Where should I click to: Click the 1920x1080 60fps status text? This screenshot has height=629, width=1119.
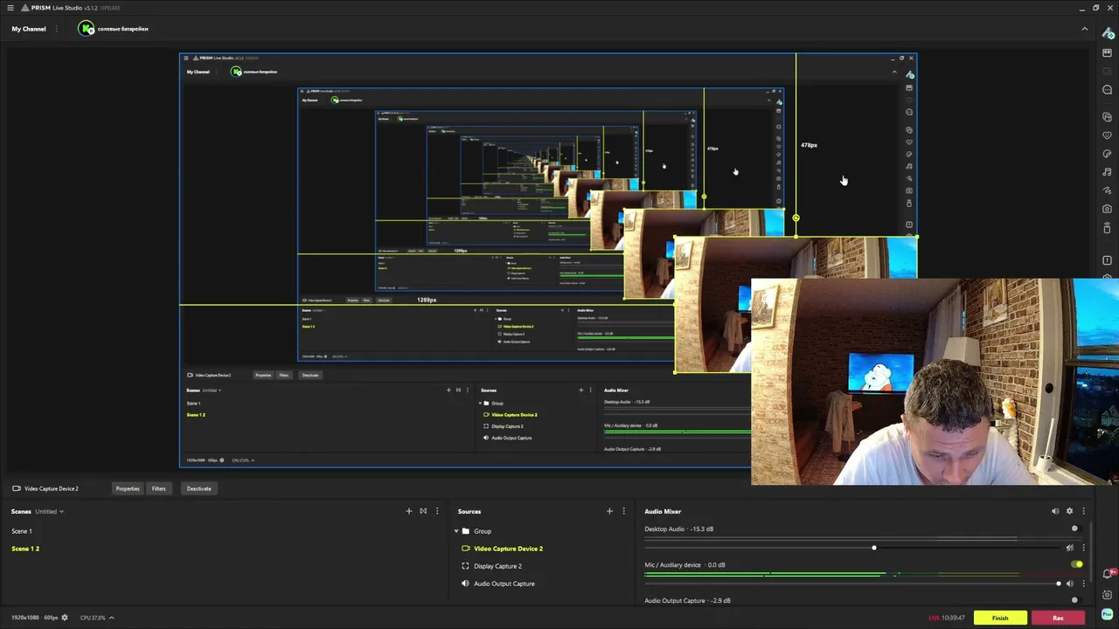pyautogui.click(x=34, y=618)
